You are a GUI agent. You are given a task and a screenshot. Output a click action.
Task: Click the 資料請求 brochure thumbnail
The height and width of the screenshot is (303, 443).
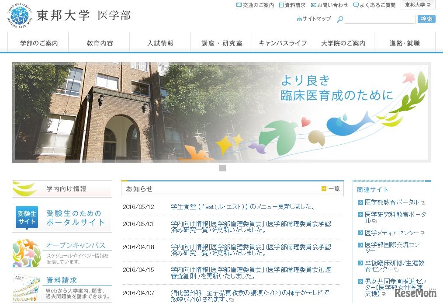(27, 288)
